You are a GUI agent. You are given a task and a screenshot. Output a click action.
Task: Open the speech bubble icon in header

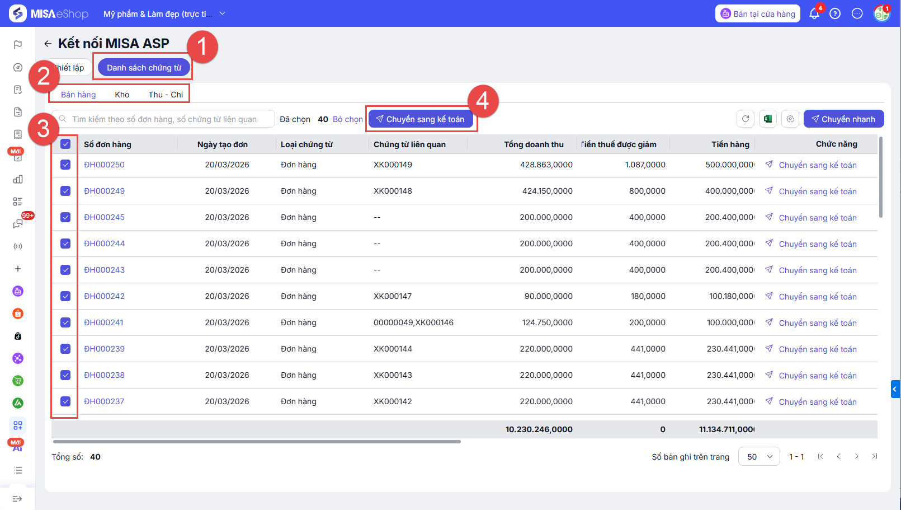[x=857, y=13]
